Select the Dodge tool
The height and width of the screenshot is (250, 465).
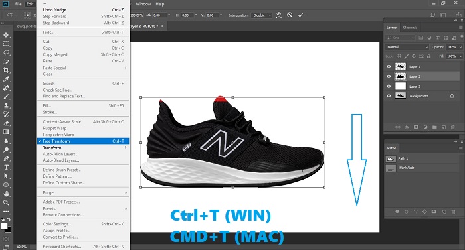click(x=6, y=150)
